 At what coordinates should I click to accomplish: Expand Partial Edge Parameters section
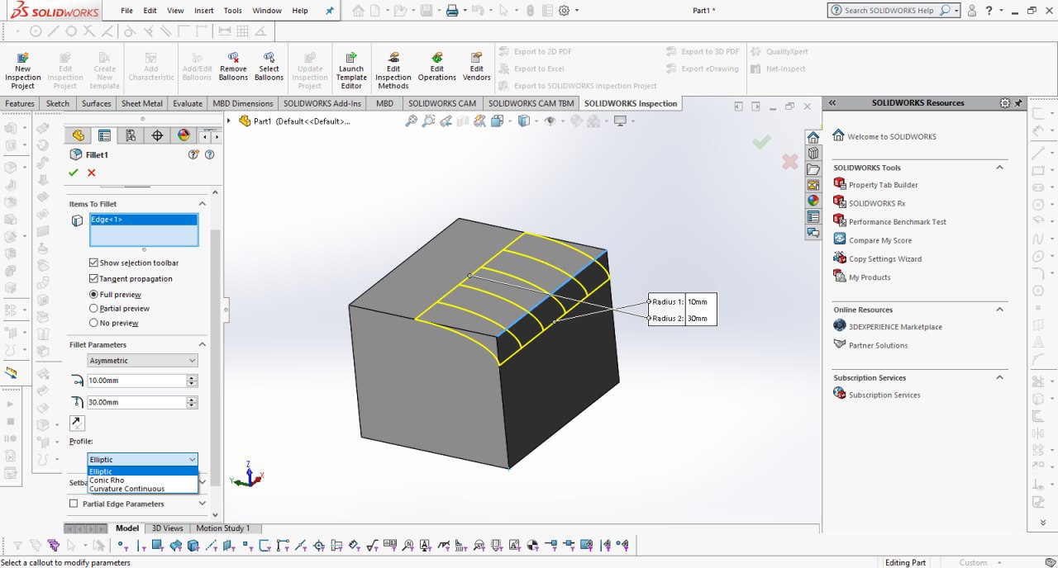pos(202,504)
